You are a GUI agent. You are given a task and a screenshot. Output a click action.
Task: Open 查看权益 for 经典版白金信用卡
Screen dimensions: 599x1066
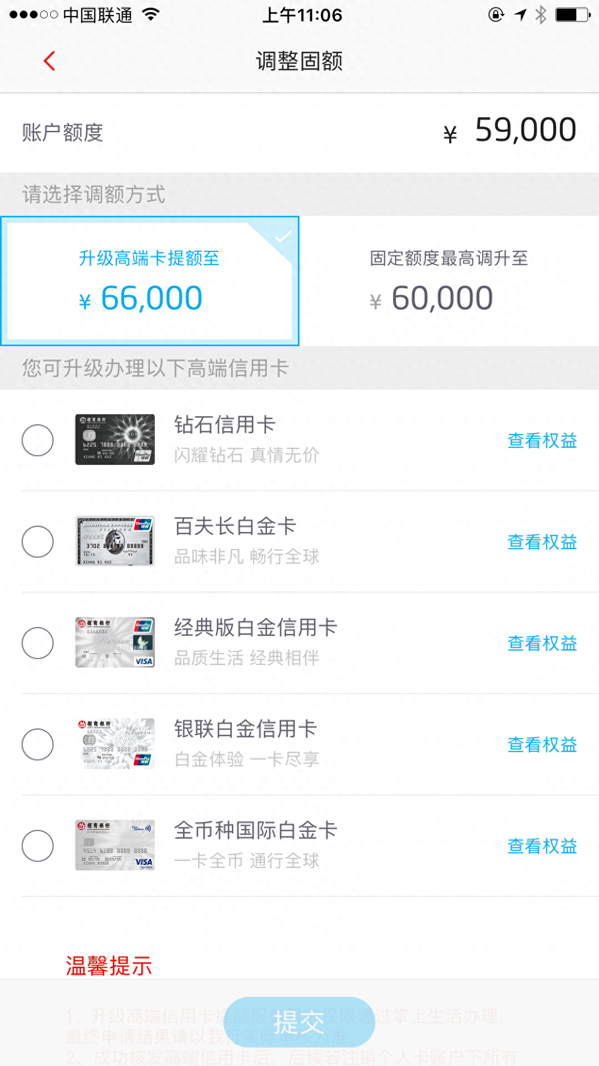pos(542,644)
